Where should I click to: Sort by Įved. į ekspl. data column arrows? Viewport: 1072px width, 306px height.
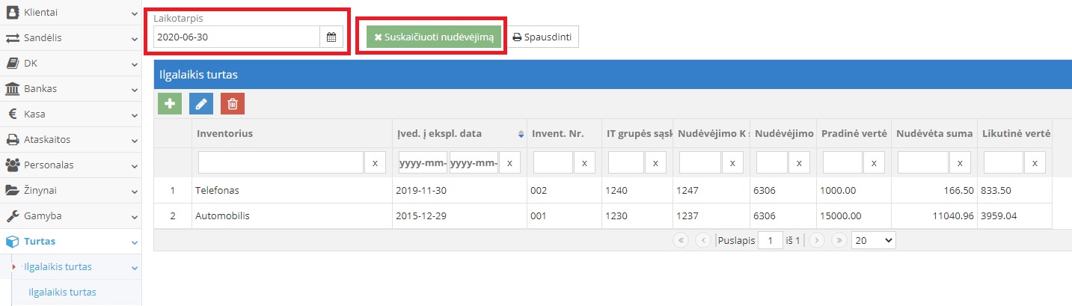point(521,134)
